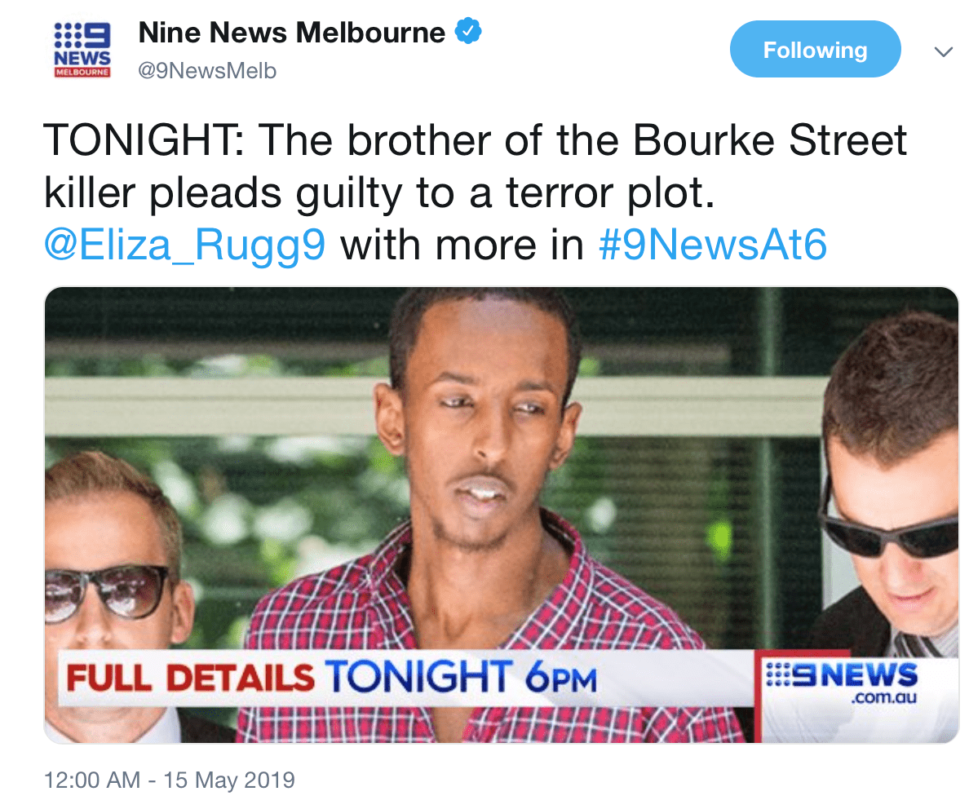969x809 pixels.
Task: Open the #9NewsAt6 hashtag
Action: tap(713, 245)
